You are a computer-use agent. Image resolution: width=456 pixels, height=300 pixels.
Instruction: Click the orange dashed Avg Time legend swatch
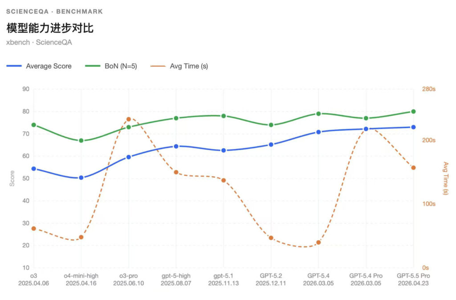pos(159,66)
